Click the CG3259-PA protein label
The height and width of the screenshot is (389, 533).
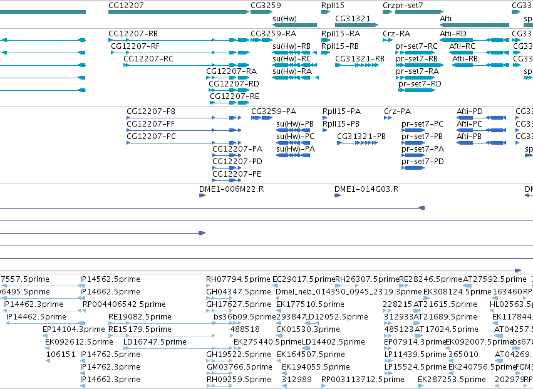tap(274, 112)
